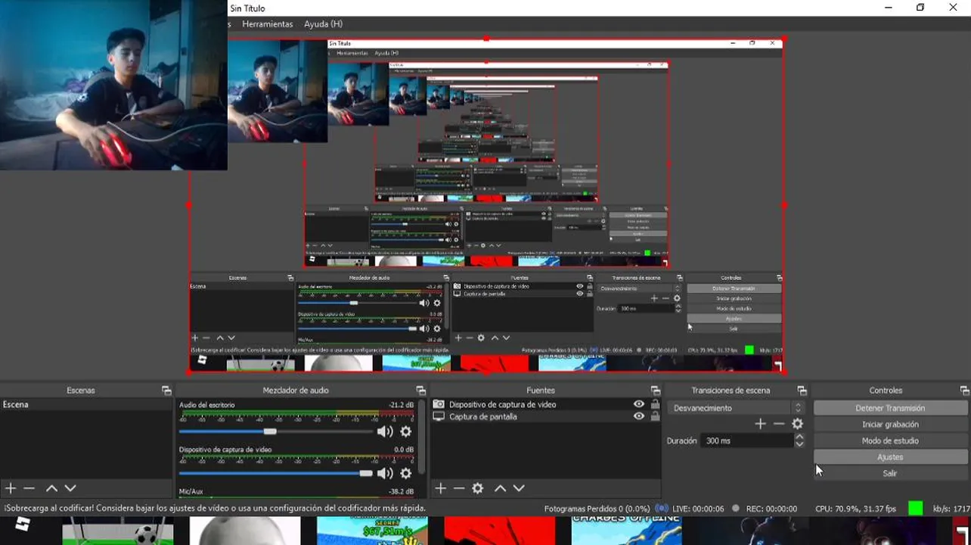Undock the Fuentes panel
Viewport: 971px width, 545px height.
coord(655,391)
